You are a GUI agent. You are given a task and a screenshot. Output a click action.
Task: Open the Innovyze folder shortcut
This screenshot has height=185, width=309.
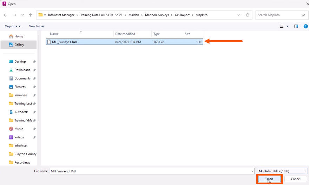(x=20, y=95)
